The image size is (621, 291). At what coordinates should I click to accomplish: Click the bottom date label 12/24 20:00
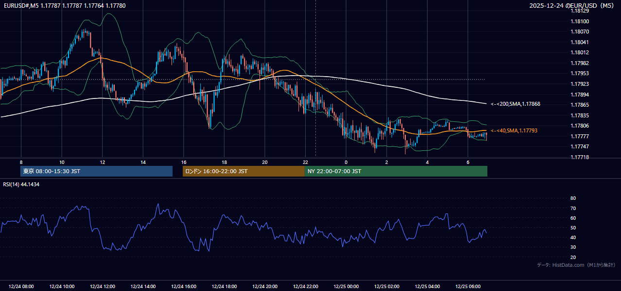point(265,287)
